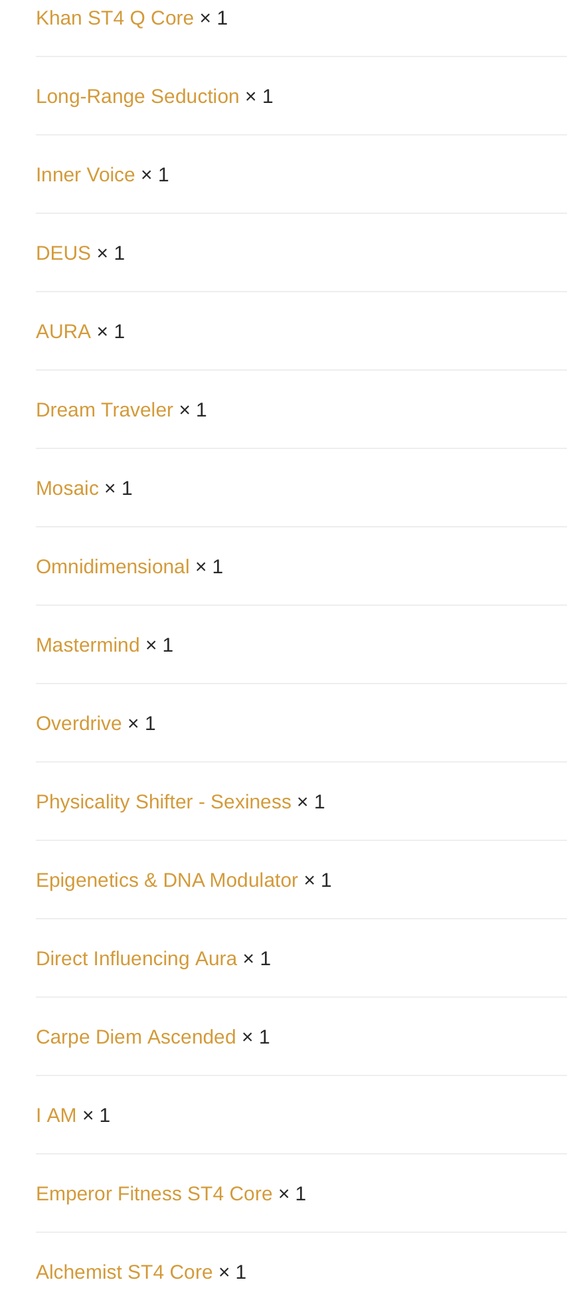Open the Omnidimensional link
Screen dimensions: 567x1294
113,567
